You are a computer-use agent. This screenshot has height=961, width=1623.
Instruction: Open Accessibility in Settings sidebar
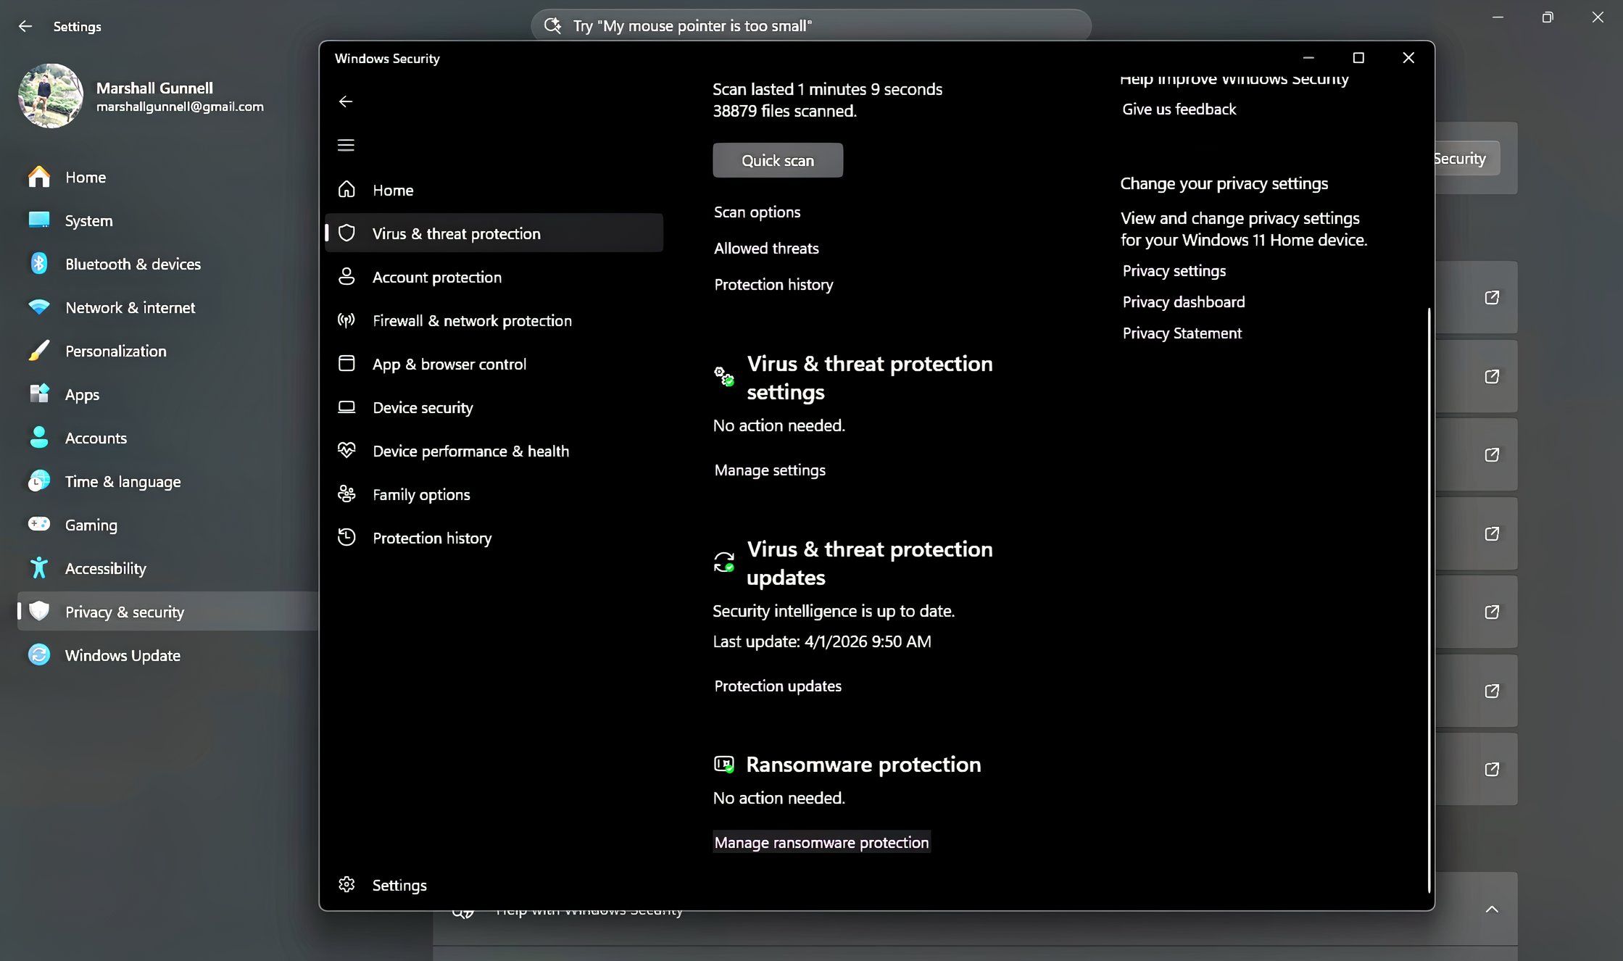pyautogui.click(x=105, y=568)
